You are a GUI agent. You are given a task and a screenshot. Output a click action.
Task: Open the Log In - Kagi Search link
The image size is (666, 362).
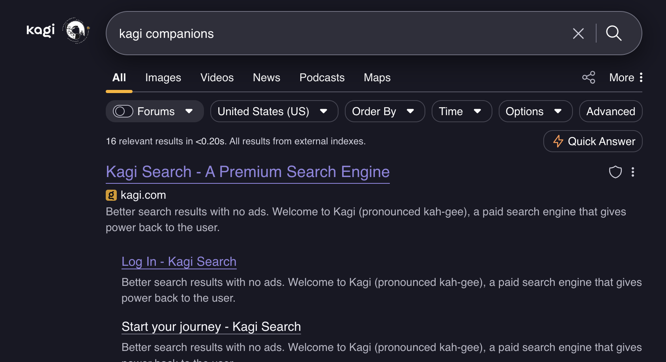pos(179,261)
